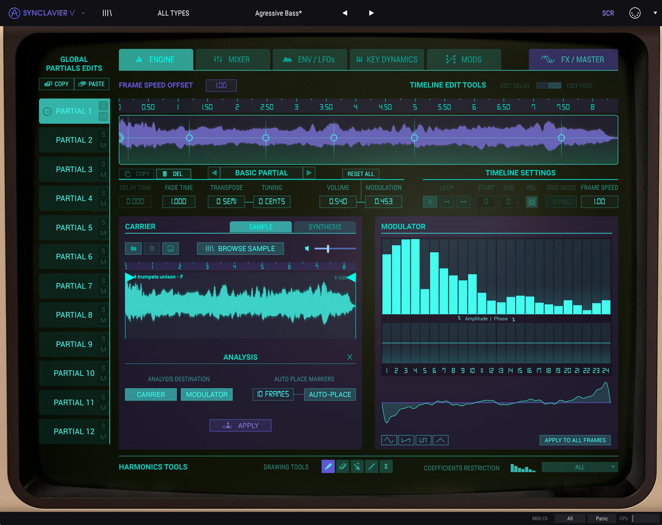Open the ENV / LFOs tab

pyautogui.click(x=310, y=60)
